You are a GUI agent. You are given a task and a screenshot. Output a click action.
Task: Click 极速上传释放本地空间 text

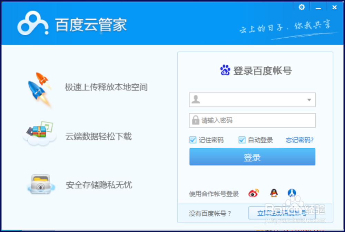(x=106, y=87)
